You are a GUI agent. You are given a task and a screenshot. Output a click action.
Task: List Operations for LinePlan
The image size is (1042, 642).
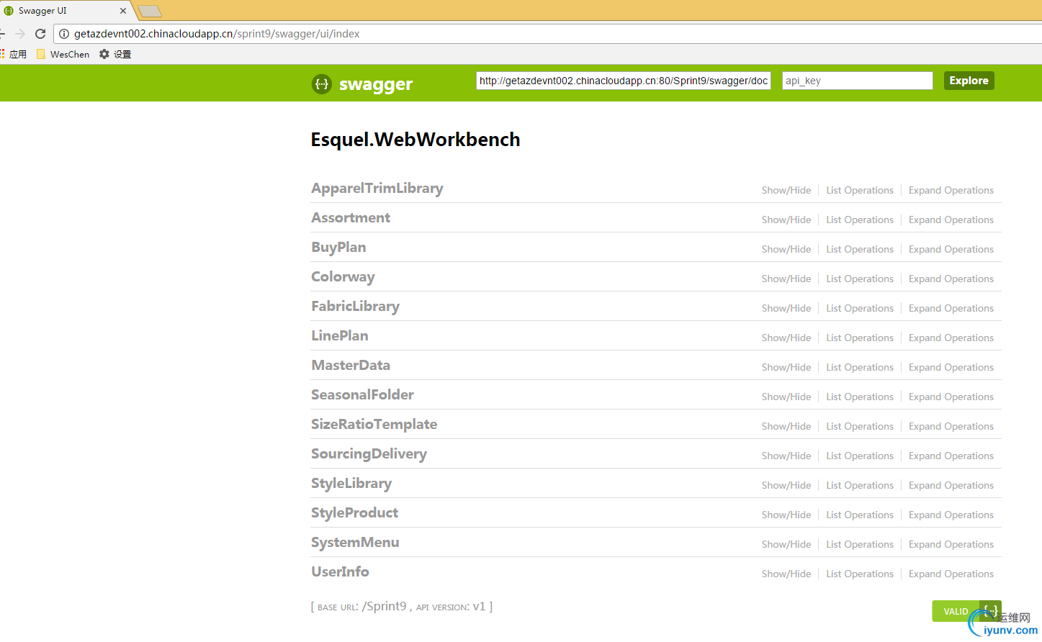pos(860,338)
